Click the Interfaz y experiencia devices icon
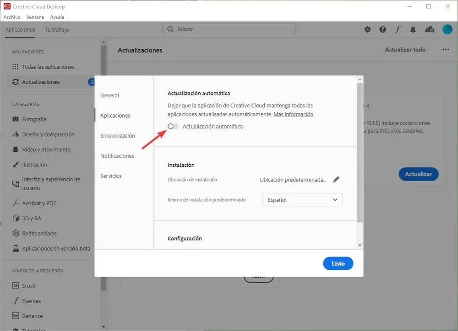The height and width of the screenshot is (331, 458). tap(16, 184)
